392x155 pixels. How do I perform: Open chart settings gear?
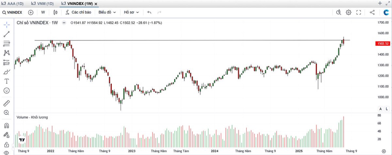349,12
